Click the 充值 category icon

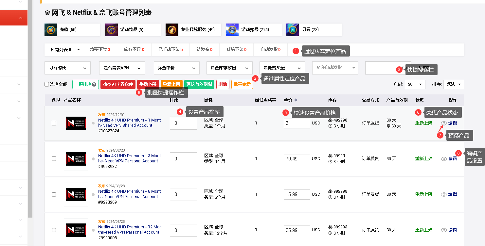click(x=51, y=30)
